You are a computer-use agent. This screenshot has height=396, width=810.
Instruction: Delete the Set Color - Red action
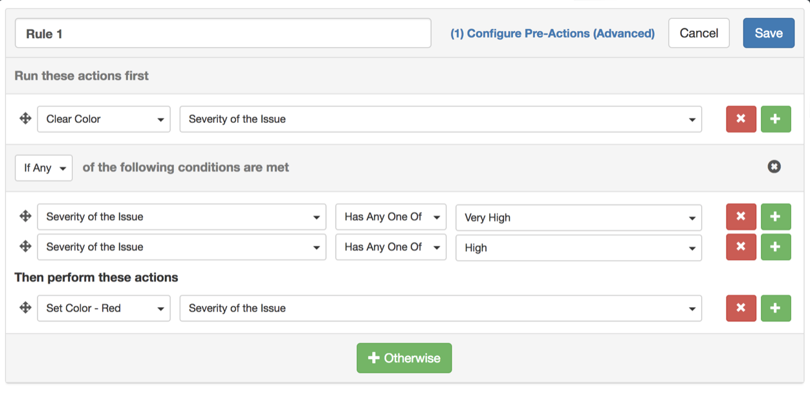pos(741,308)
